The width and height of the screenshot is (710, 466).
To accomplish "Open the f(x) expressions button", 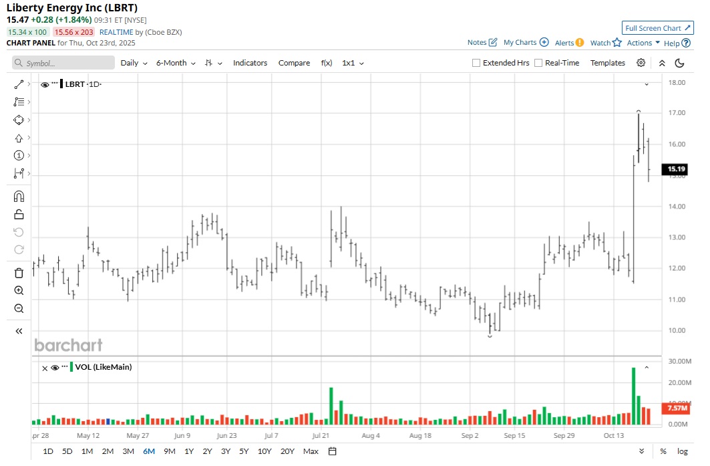I will click(x=327, y=63).
